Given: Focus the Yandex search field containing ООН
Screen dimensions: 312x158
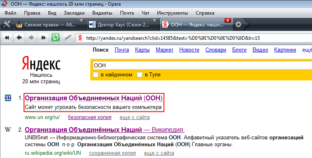Looking at the screenshot, I should 202,65.
